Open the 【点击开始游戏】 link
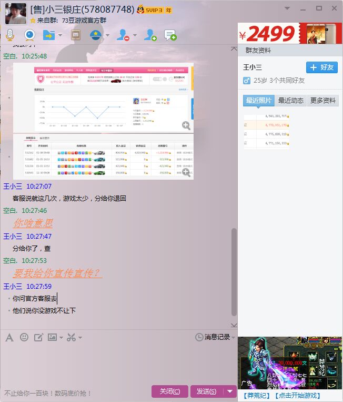The height and width of the screenshot is (402, 343). (x=298, y=396)
